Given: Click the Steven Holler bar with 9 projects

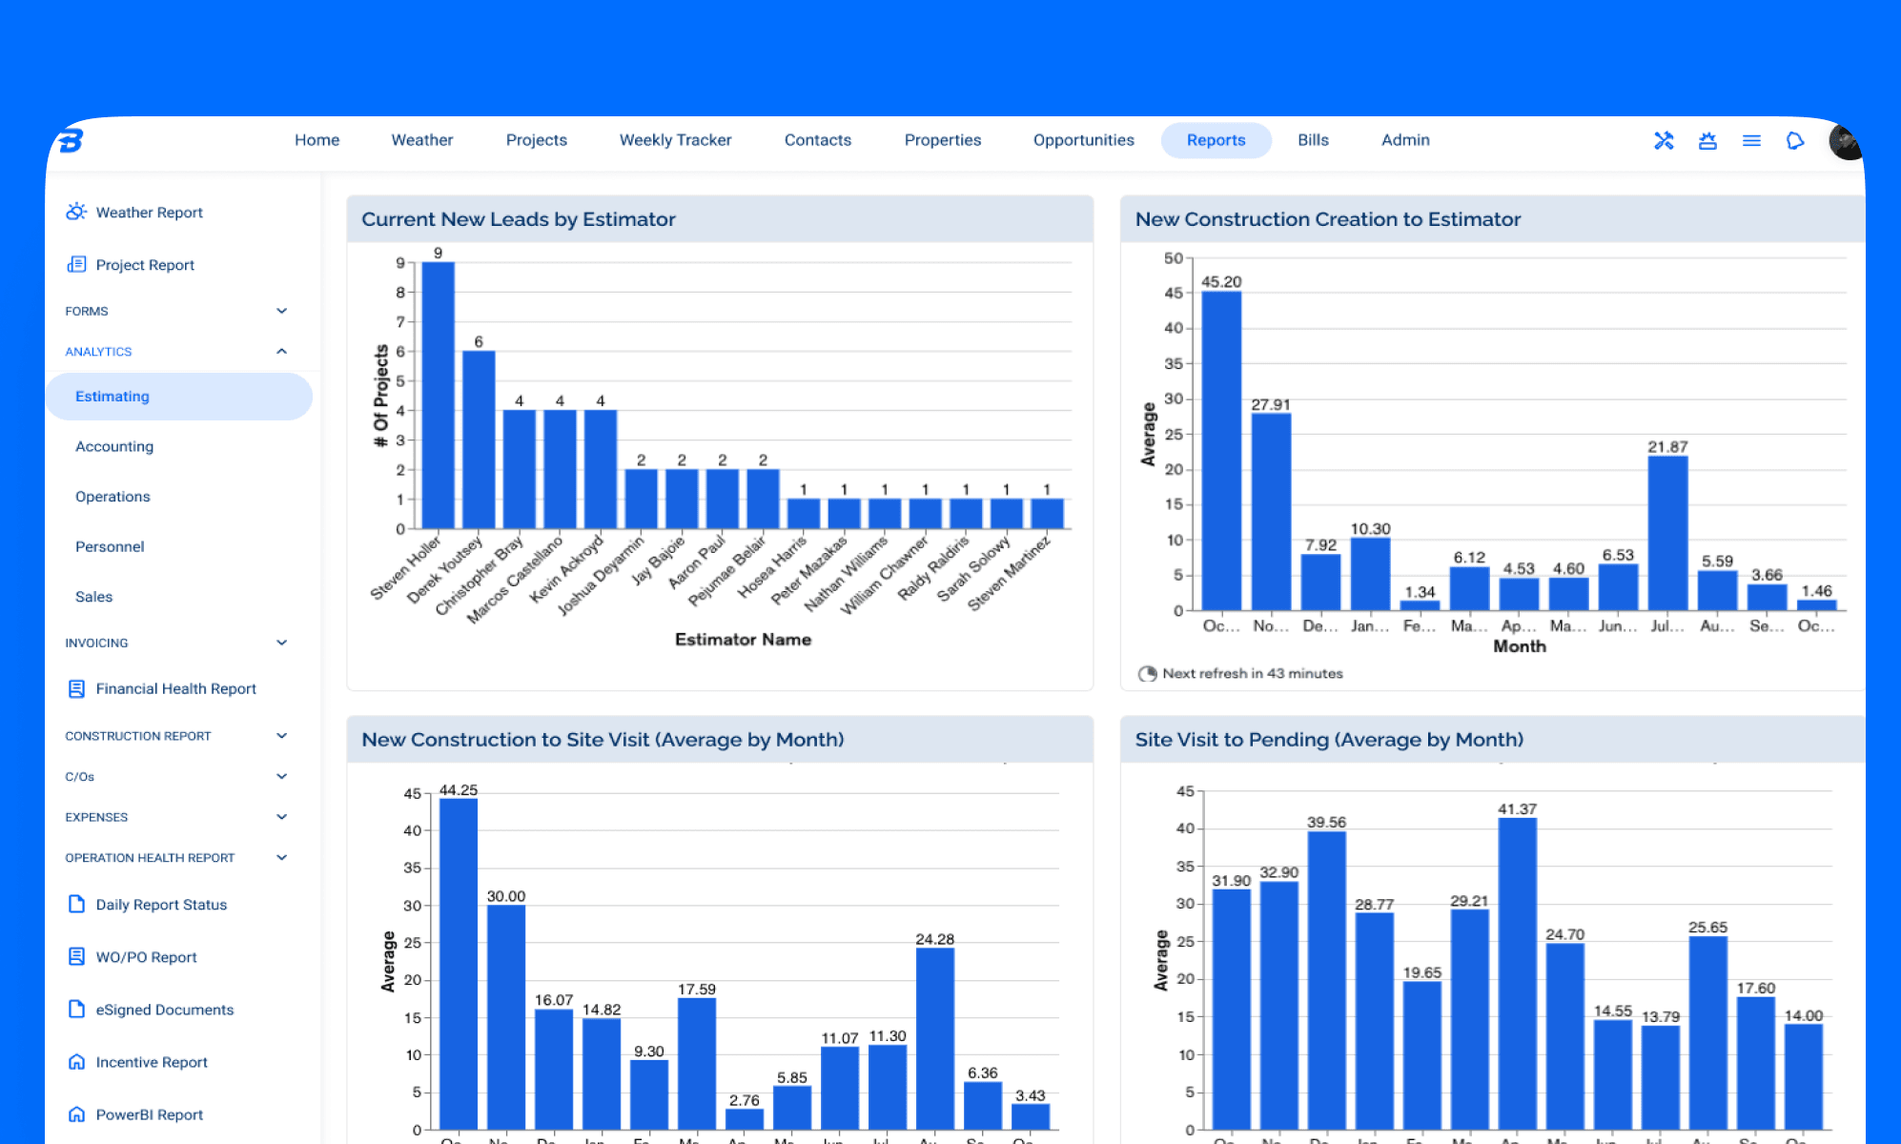Looking at the screenshot, I should coord(438,396).
